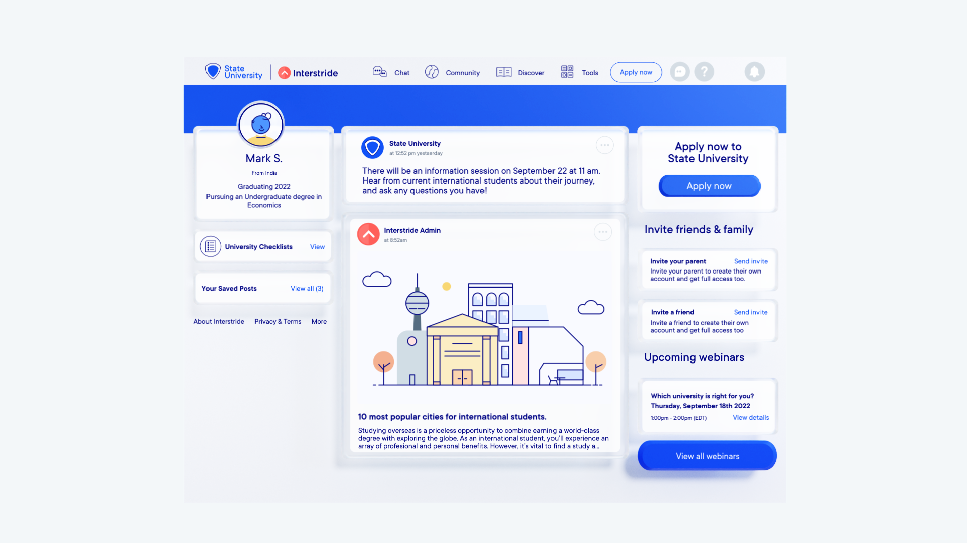The width and height of the screenshot is (967, 543).
Task: Click the outlined Apply now header button
Action: click(x=636, y=72)
